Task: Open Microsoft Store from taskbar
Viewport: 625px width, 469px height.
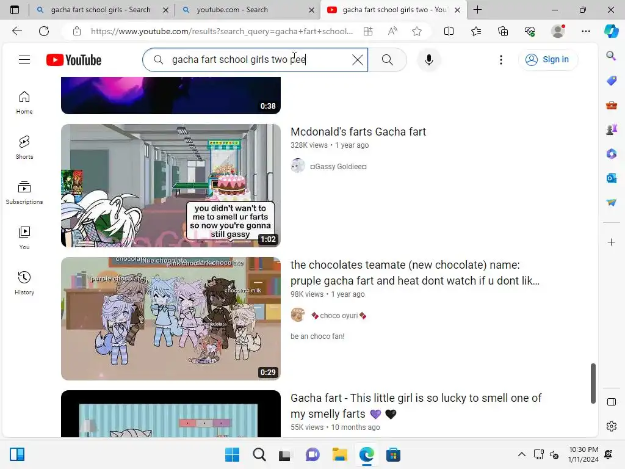Action: click(x=393, y=454)
